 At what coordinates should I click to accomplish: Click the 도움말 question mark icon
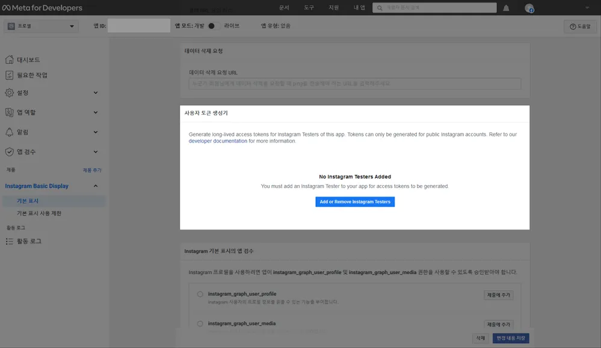click(x=573, y=26)
